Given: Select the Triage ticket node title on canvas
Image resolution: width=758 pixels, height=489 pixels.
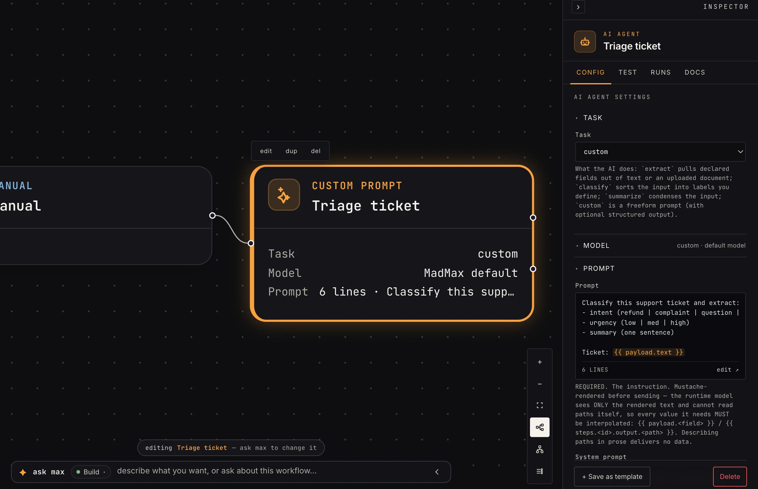Looking at the screenshot, I should 366,206.
